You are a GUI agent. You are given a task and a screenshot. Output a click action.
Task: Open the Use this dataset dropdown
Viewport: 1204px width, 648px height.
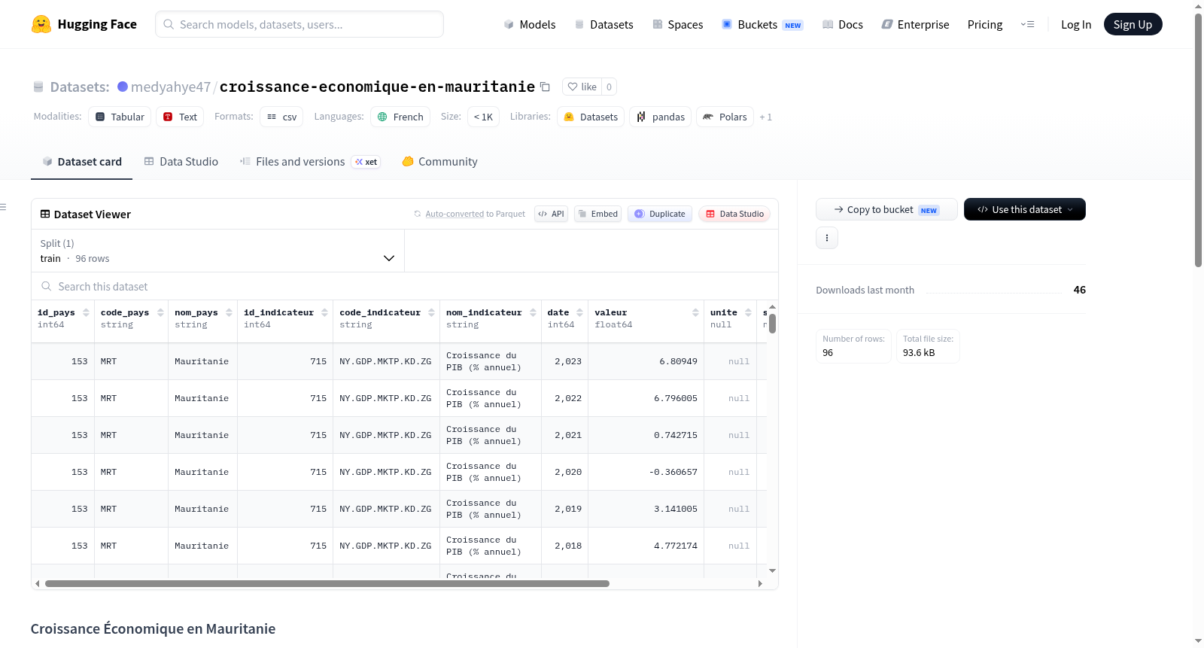click(x=1024, y=209)
